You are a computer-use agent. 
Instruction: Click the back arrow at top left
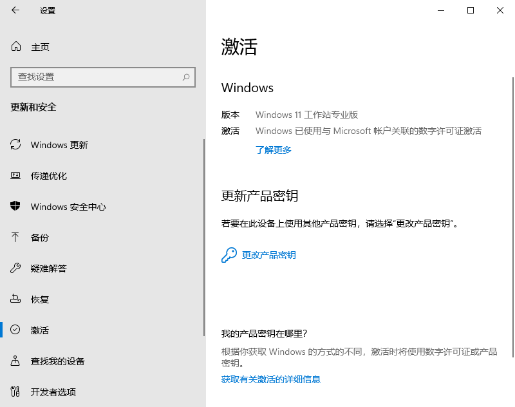click(14, 10)
